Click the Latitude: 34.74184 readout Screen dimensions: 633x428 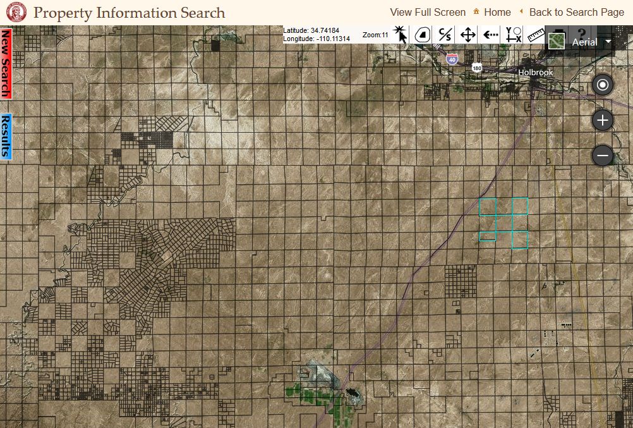[311, 31]
